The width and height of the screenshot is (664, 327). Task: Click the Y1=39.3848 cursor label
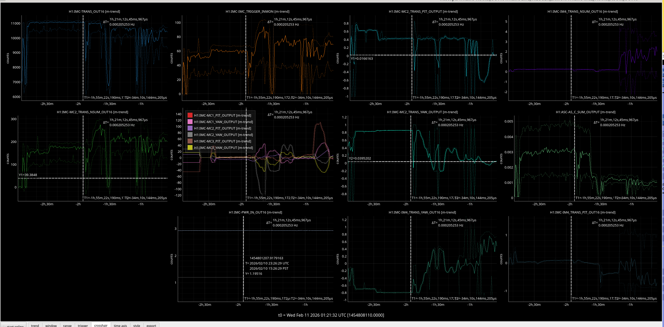click(x=28, y=175)
